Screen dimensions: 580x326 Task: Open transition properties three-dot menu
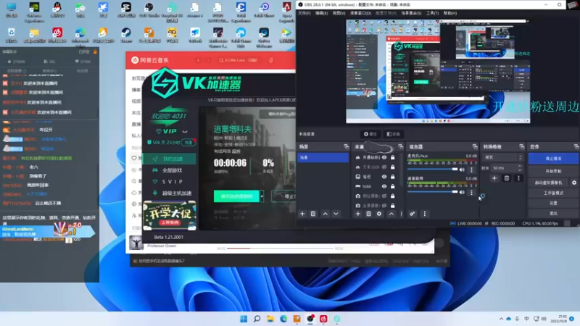click(x=518, y=178)
